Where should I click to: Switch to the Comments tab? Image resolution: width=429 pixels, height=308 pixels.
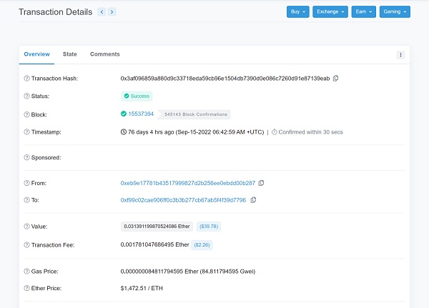coord(104,54)
